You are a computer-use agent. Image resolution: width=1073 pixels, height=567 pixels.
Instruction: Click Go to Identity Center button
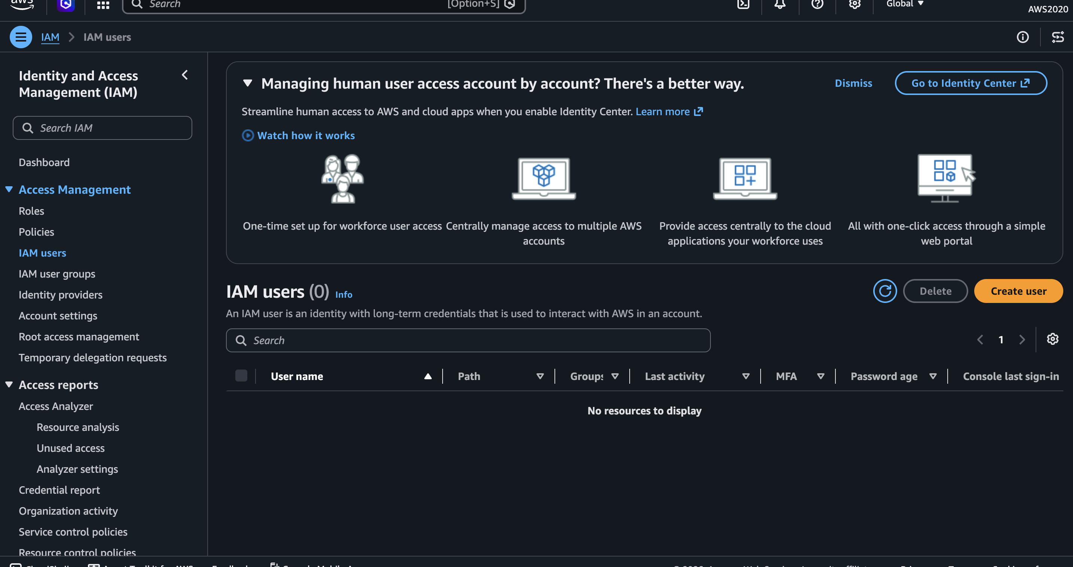(x=970, y=83)
